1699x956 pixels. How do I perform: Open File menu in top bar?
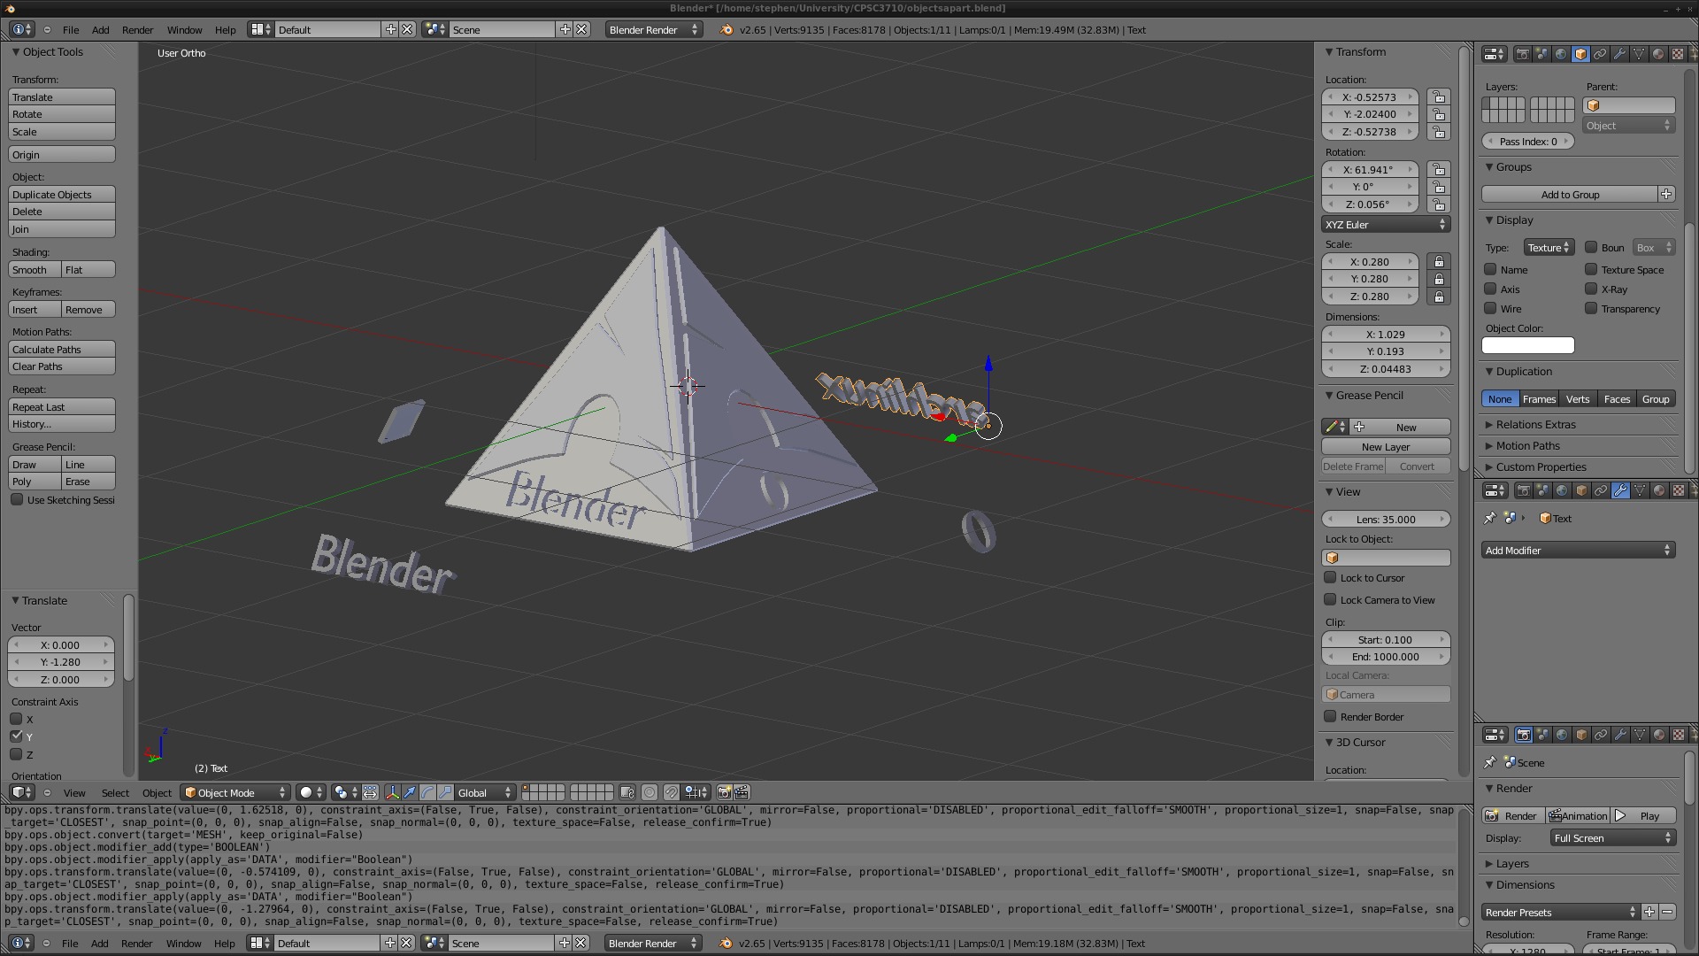tap(71, 30)
